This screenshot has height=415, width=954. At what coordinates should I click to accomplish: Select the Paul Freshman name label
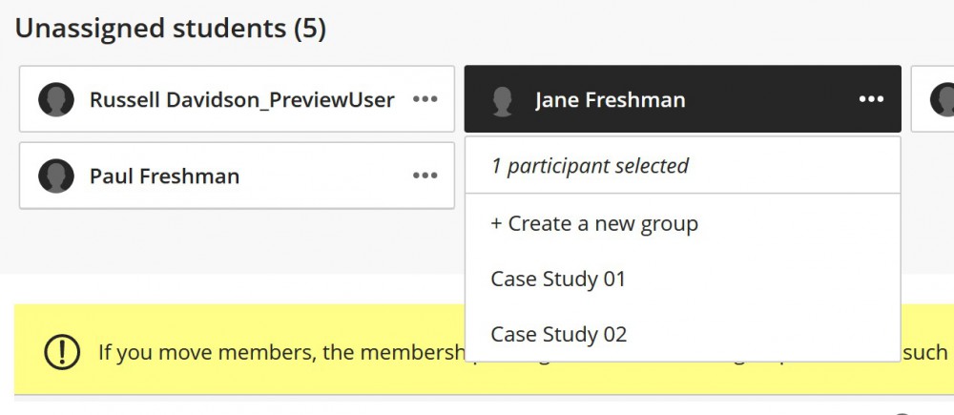pyautogui.click(x=164, y=176)
